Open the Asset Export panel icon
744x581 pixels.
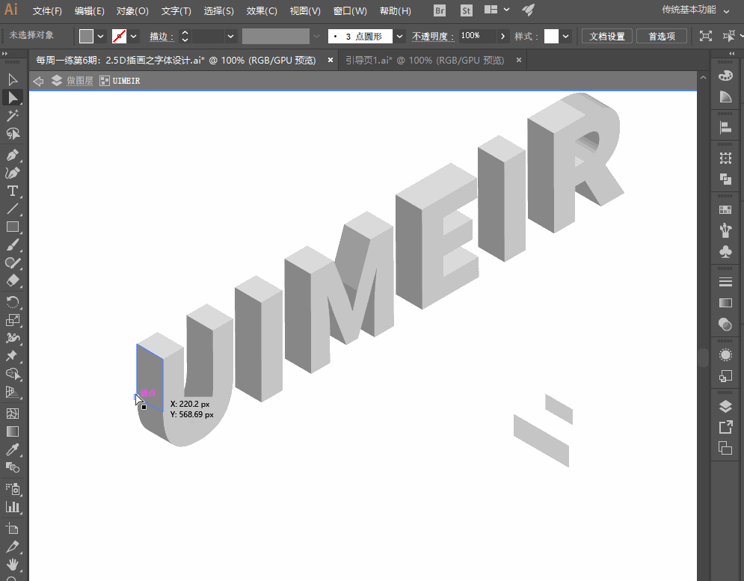[725, 427]
